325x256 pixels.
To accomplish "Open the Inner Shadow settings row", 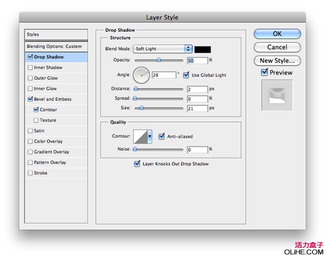I will click(x=56, y=68).
